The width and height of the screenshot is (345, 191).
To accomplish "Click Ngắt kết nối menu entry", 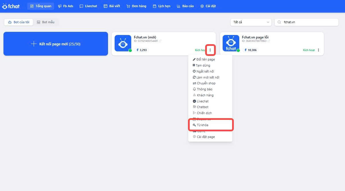I will 205,71.
